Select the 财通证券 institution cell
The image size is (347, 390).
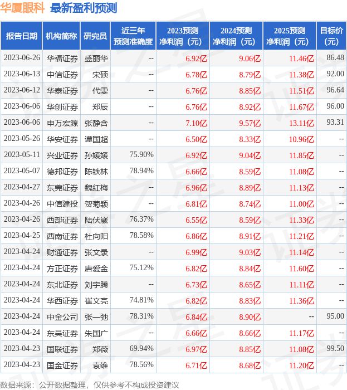62,252
